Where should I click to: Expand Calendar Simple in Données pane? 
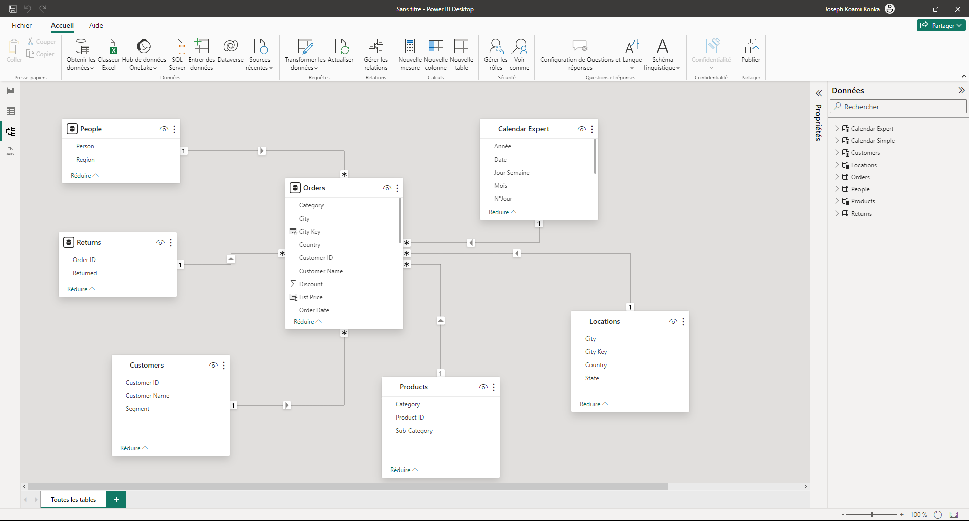coord(837,140)
